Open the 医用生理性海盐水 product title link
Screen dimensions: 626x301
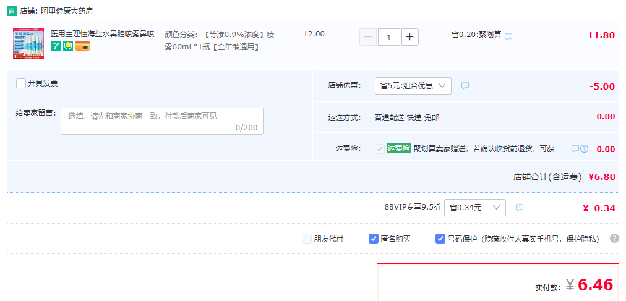(x=105, y=34)
